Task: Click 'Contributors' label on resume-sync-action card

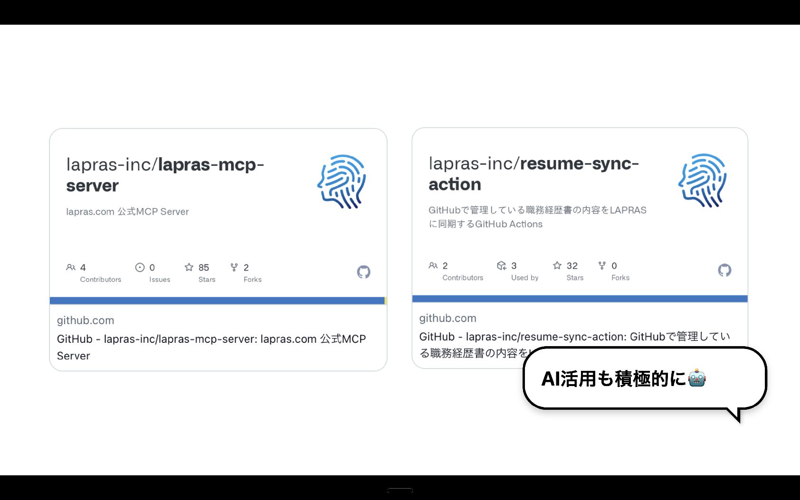Action: point(463,278)
